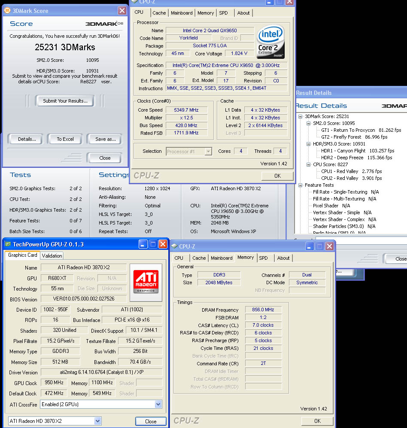Close the GPU-Z window with the X
The height and width of the screenshot is (428, 407).
pos(163,244)
